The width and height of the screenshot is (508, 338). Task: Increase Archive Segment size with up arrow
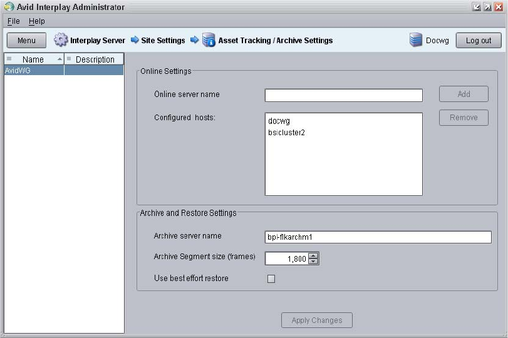pos(313,256)
